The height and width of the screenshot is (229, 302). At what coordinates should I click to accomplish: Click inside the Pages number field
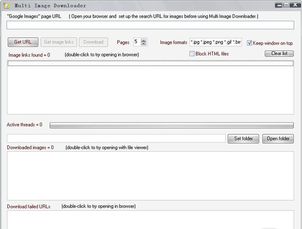pos(137,42)
